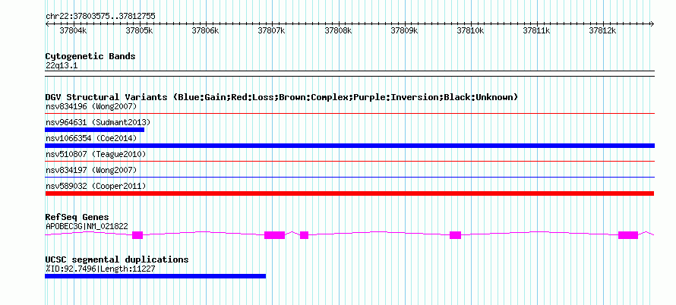Open variant nsv510807 (Teague2010) label

pyautogui.click(x=96, y=154)
